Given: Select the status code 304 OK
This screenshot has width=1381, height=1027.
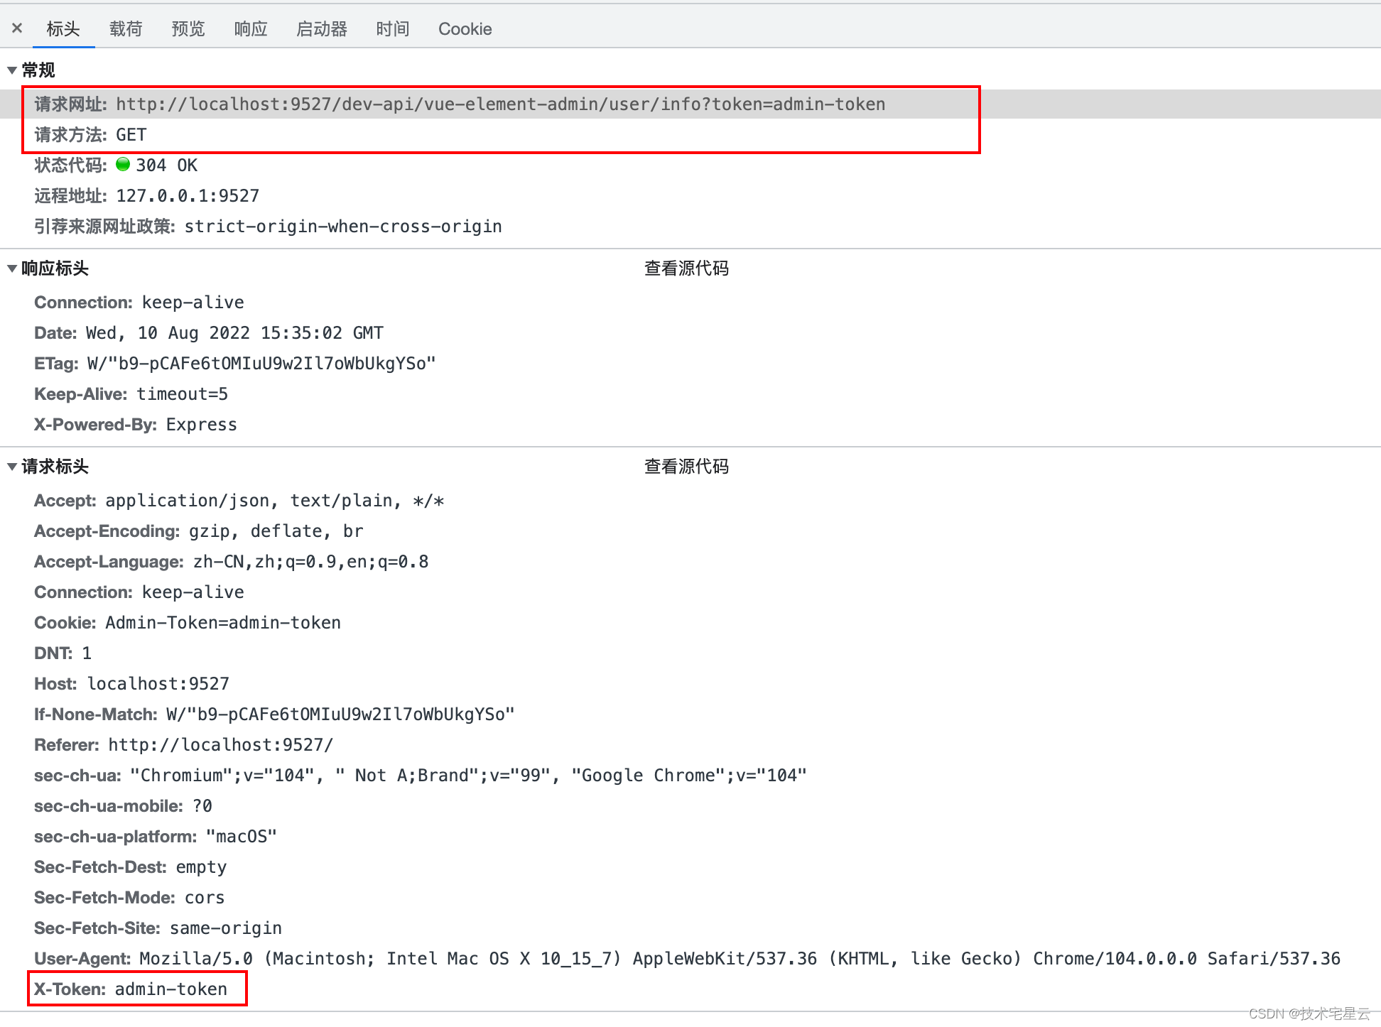Looking at the screenshot, I should [167, 165].
